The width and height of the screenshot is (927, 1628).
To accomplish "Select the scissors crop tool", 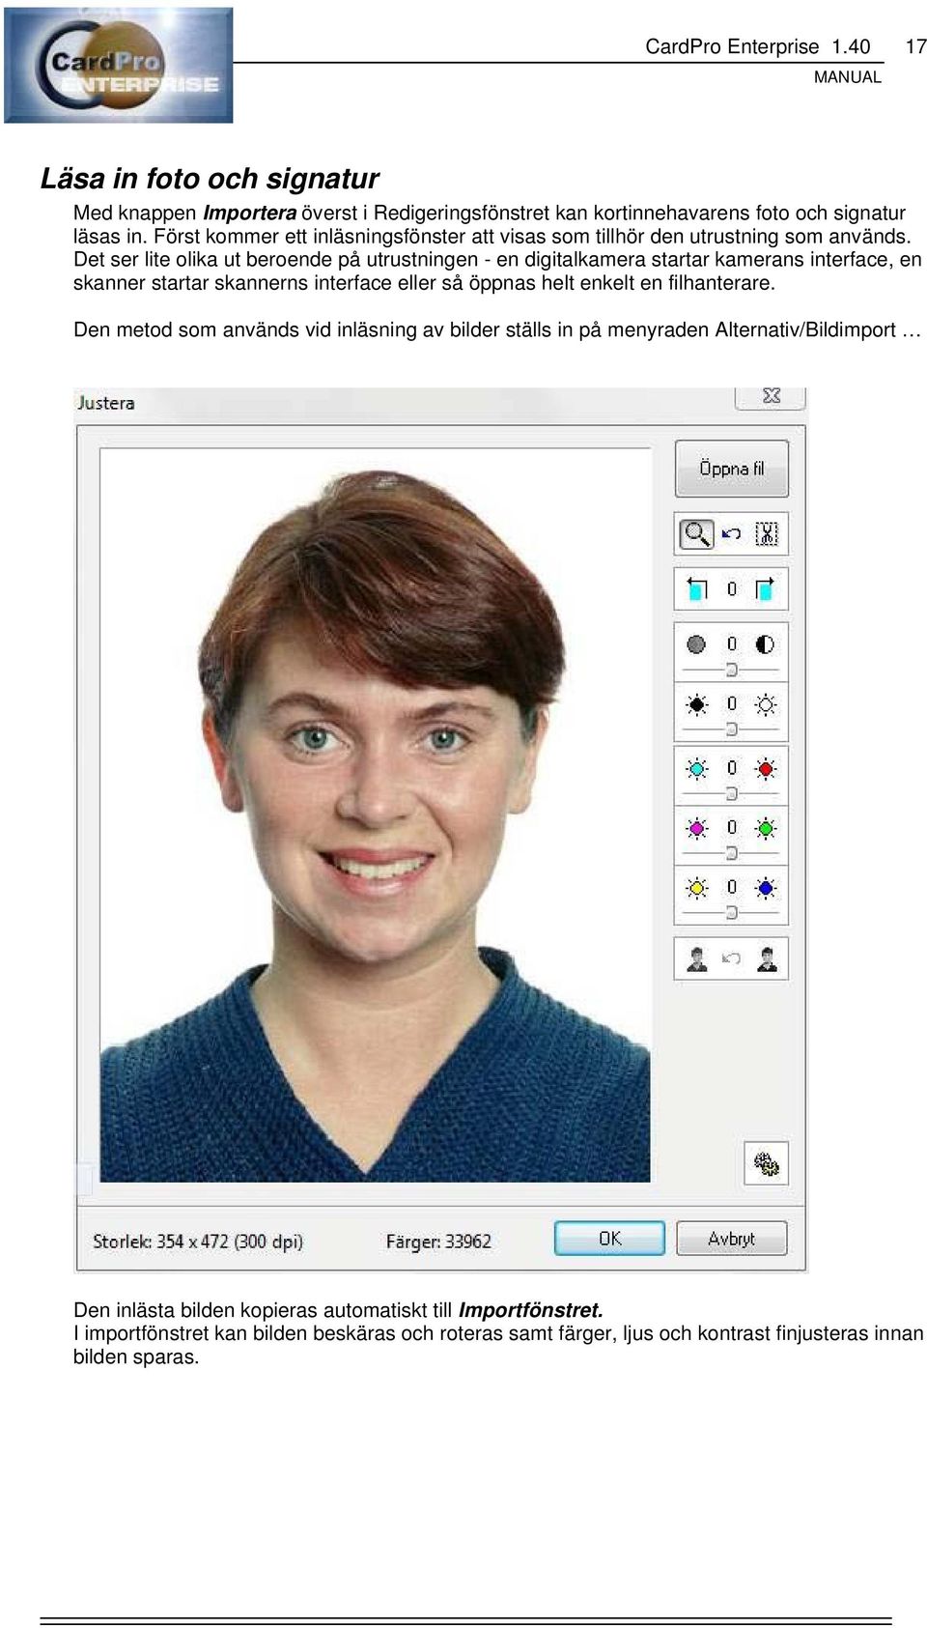I will click(767, 533).
